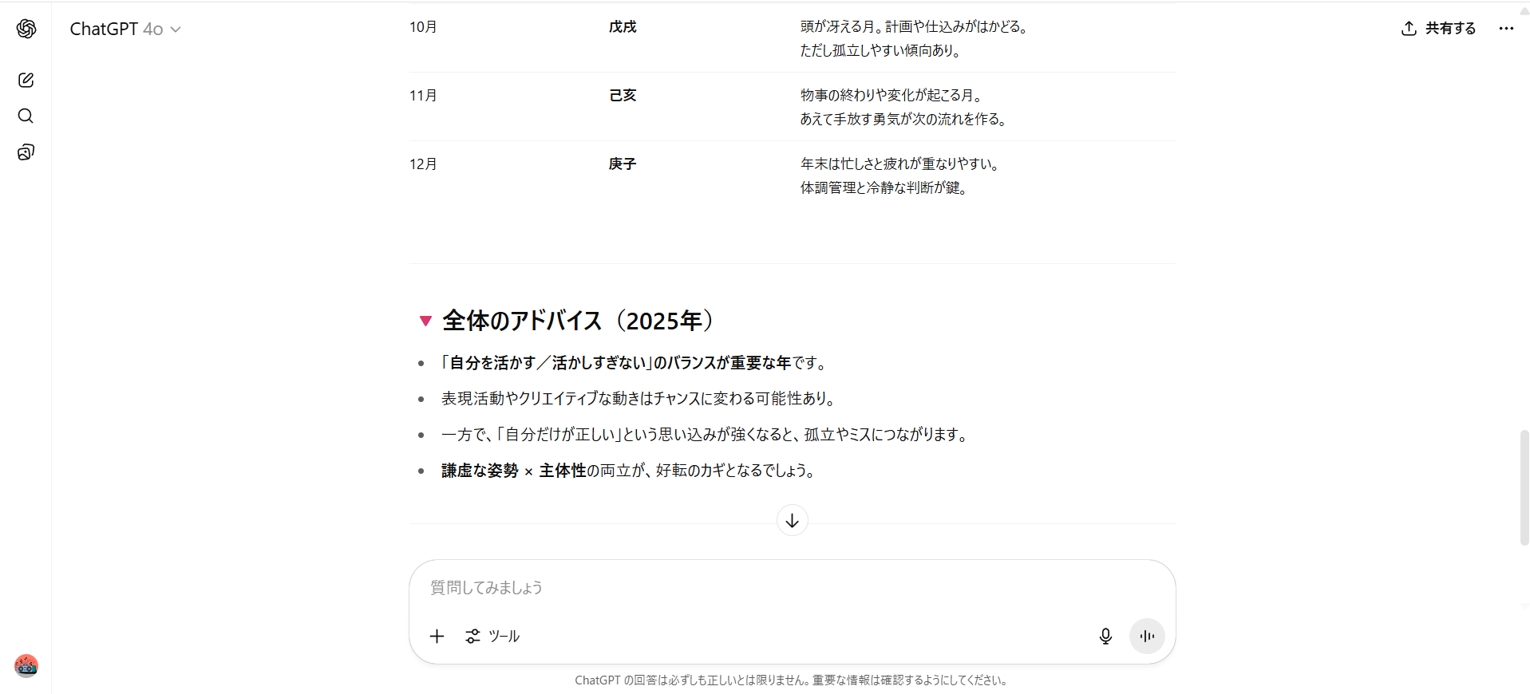Launch voice mode with the waveform button

point(1147,636)
